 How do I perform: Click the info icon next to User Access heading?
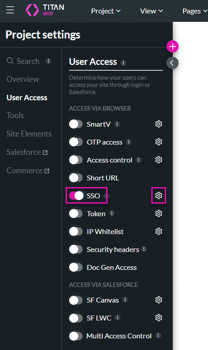pos(123,63)
